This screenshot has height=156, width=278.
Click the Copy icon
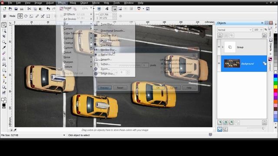(35, 9)
